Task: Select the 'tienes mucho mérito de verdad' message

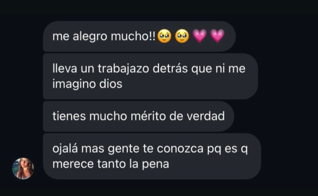Action: click(x=139, y=116)
